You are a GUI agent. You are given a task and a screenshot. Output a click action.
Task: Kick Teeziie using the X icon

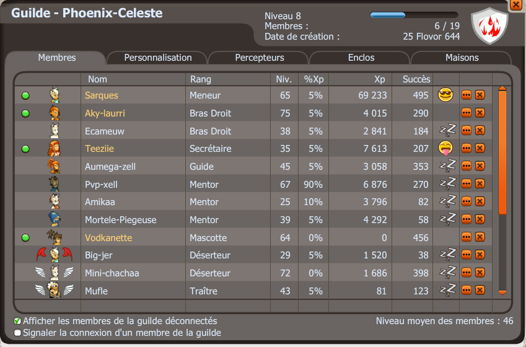click(480, 149)
